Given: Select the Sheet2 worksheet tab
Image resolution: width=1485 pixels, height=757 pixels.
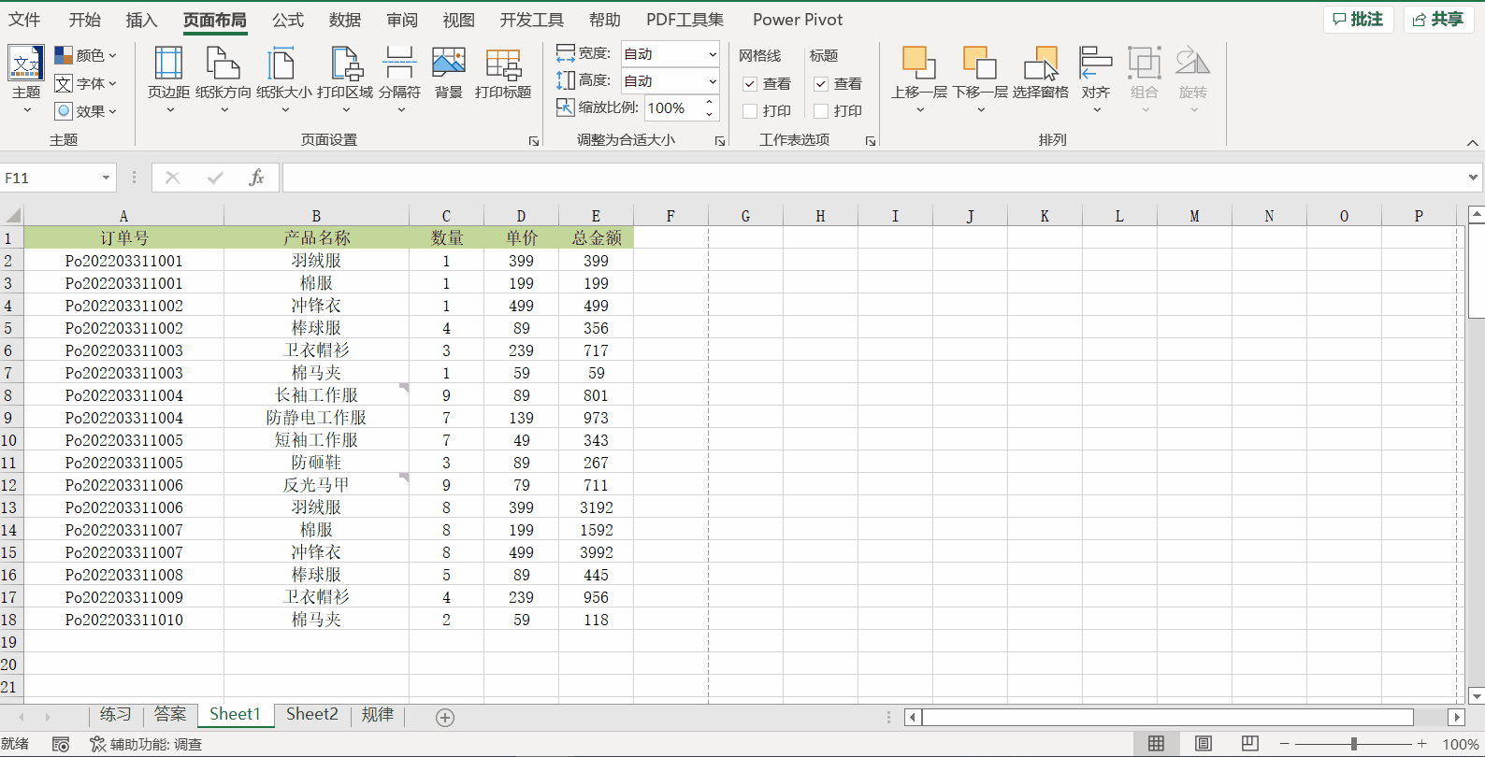Looking at the screenshot, I should (x=311, y=715).
